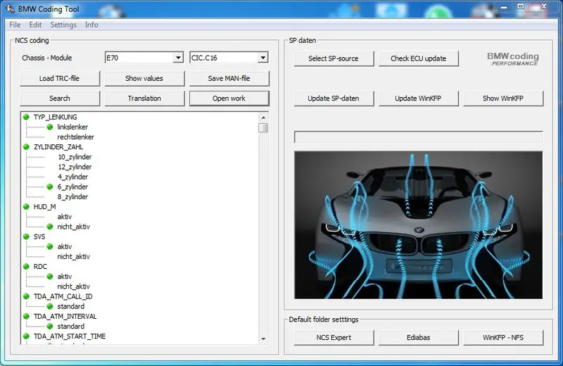
Task: Click the BMW concept car image
Action: (x=418, y=225)
